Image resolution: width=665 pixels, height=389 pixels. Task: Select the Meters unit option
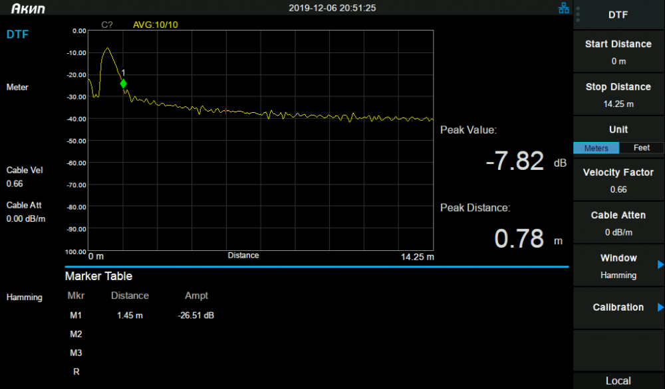pos(596,148)
